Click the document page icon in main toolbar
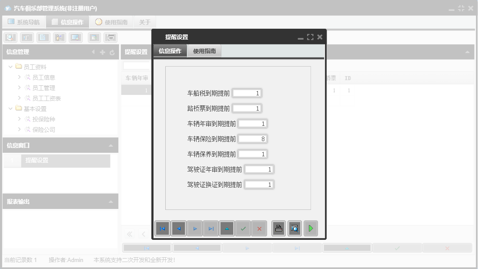 [43, 37]
